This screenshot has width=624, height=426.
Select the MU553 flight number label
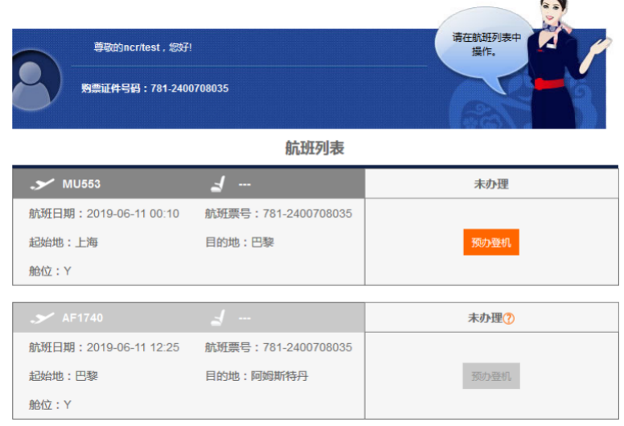[x=81, y=184]
